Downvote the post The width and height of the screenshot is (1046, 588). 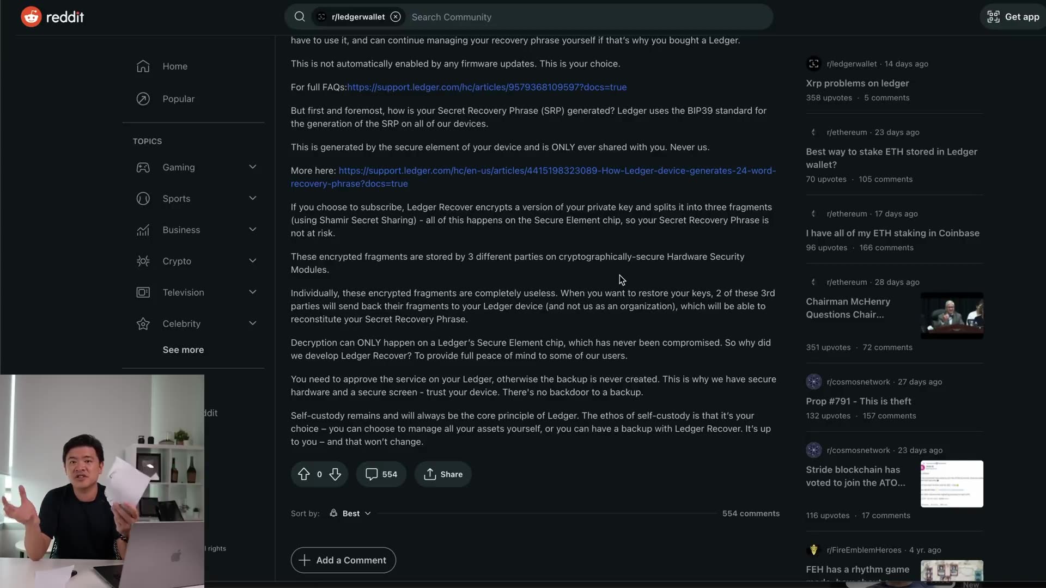[x=336, y=474]
